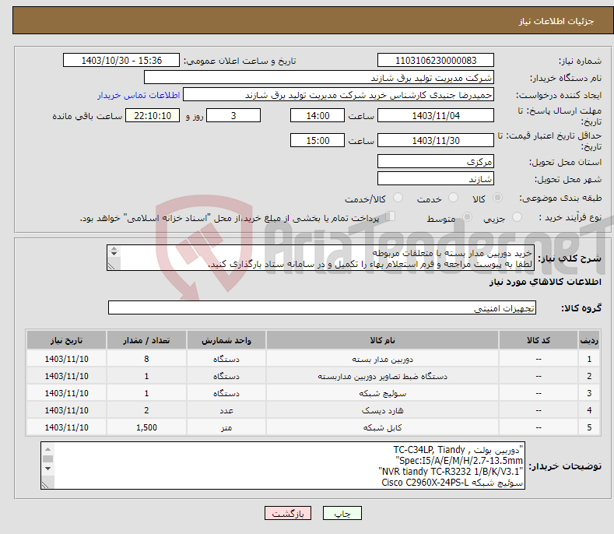Image resolution: width=614 pixels, height=534 pixels.
Task: Click the شرح کلی نیاز text area
Action: click(x=321, y=258)
